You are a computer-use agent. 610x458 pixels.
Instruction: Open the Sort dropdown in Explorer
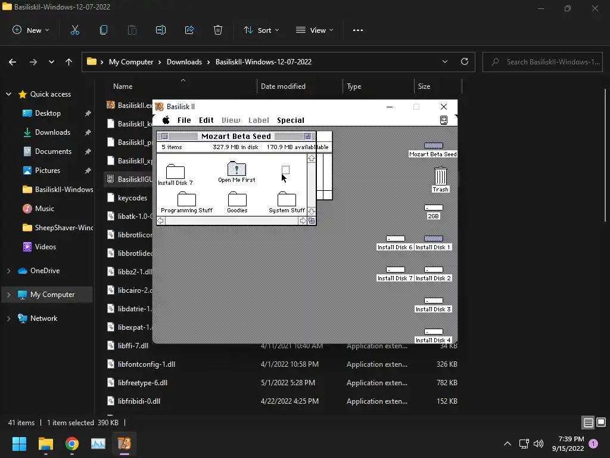(262, 30)
